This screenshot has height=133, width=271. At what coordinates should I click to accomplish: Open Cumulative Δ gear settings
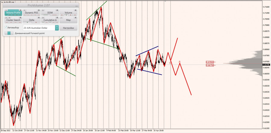point(57,18)
